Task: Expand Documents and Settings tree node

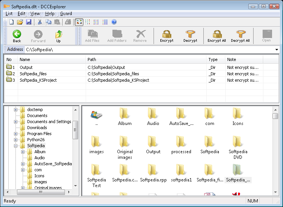Action: (x=16, y=122)
